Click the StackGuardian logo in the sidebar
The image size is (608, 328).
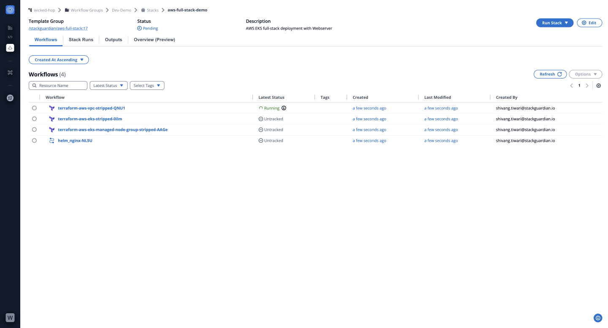point(10,10)
